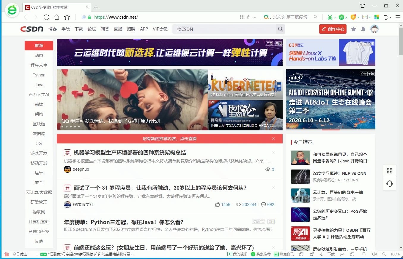The image size is (403, 259).
Task: Open the skin (shirt) icon in title bar
Action: [x=363, y=6]
